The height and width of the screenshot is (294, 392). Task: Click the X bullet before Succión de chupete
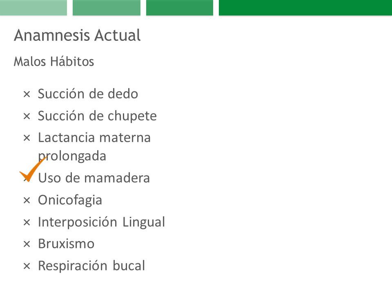click(27, 116)
